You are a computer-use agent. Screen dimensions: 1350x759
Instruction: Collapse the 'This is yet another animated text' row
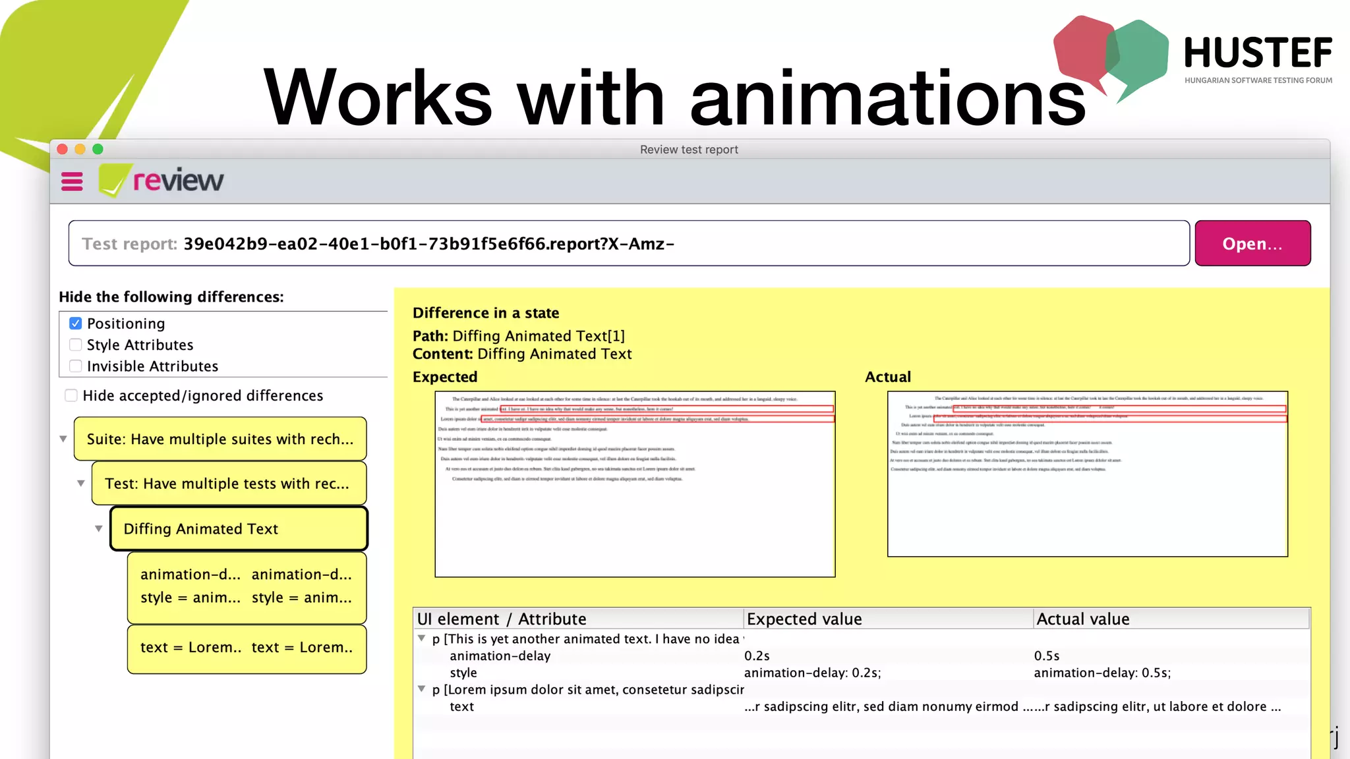point(421,638)
